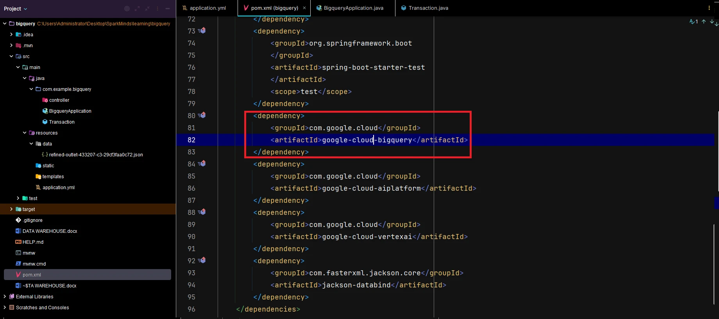This screenshot has width=719, height=319.
Task: Close the pom.xml editor tab
Action: (304, 8)
